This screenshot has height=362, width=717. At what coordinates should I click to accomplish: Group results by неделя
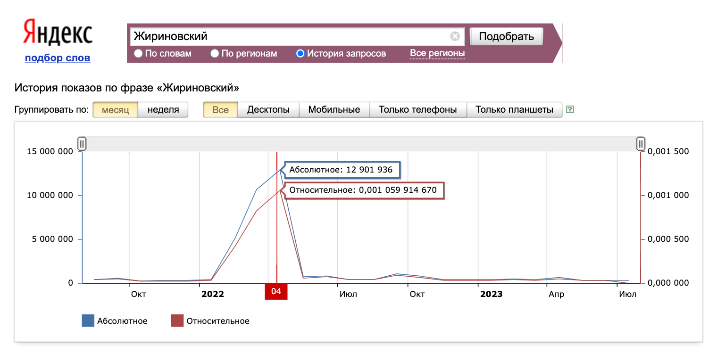click(x=163, y=110)
